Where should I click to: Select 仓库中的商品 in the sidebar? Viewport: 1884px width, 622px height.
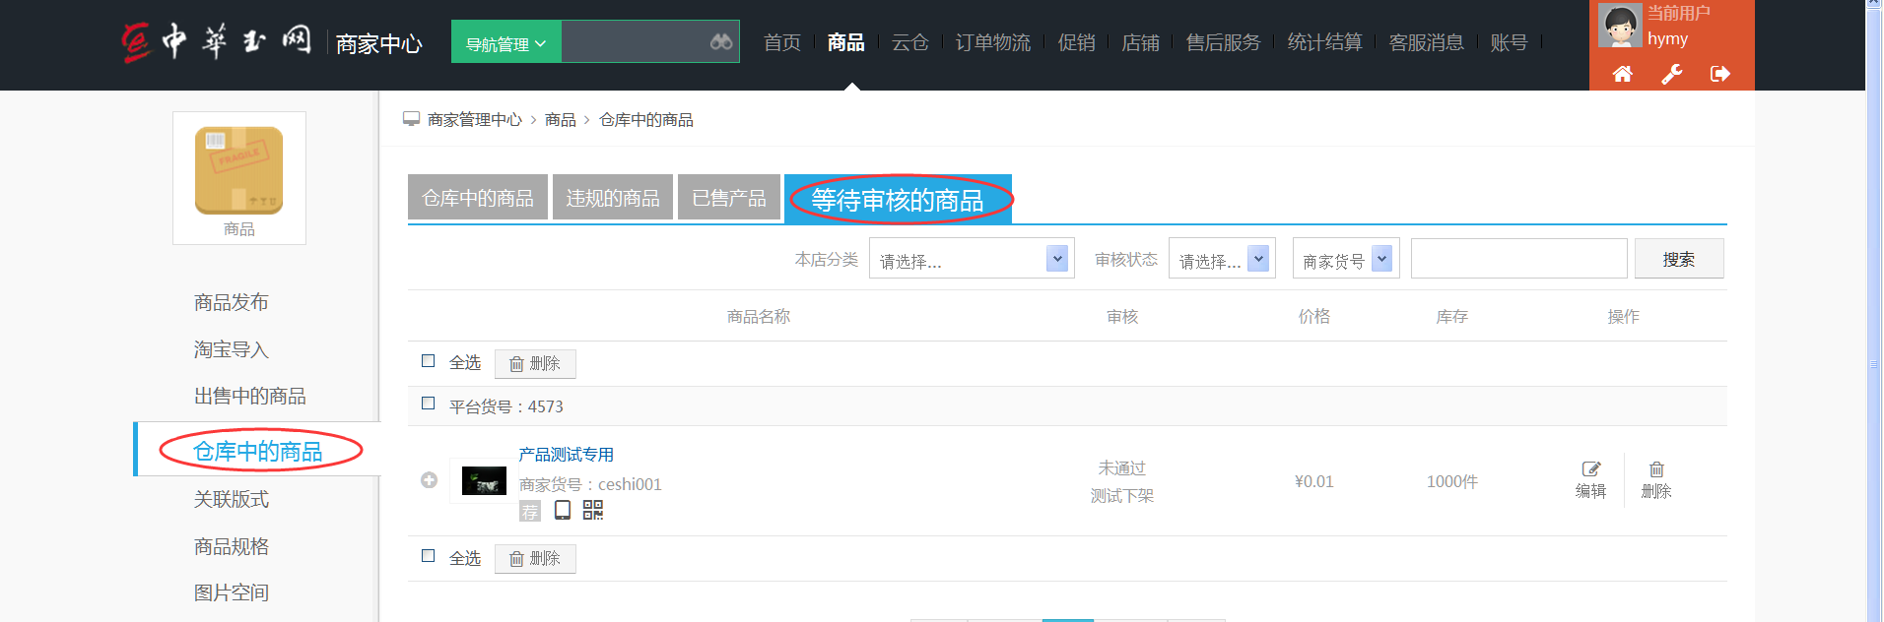[258, 451]
